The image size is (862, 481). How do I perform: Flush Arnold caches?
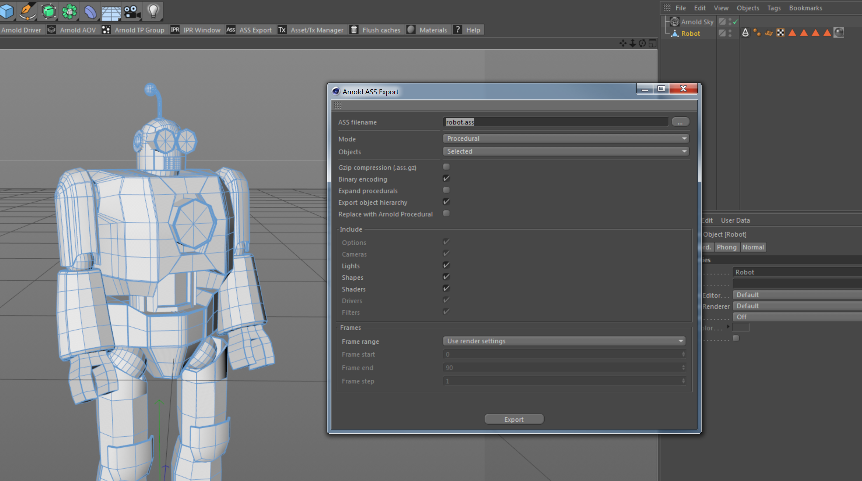[x=381, y=30]
